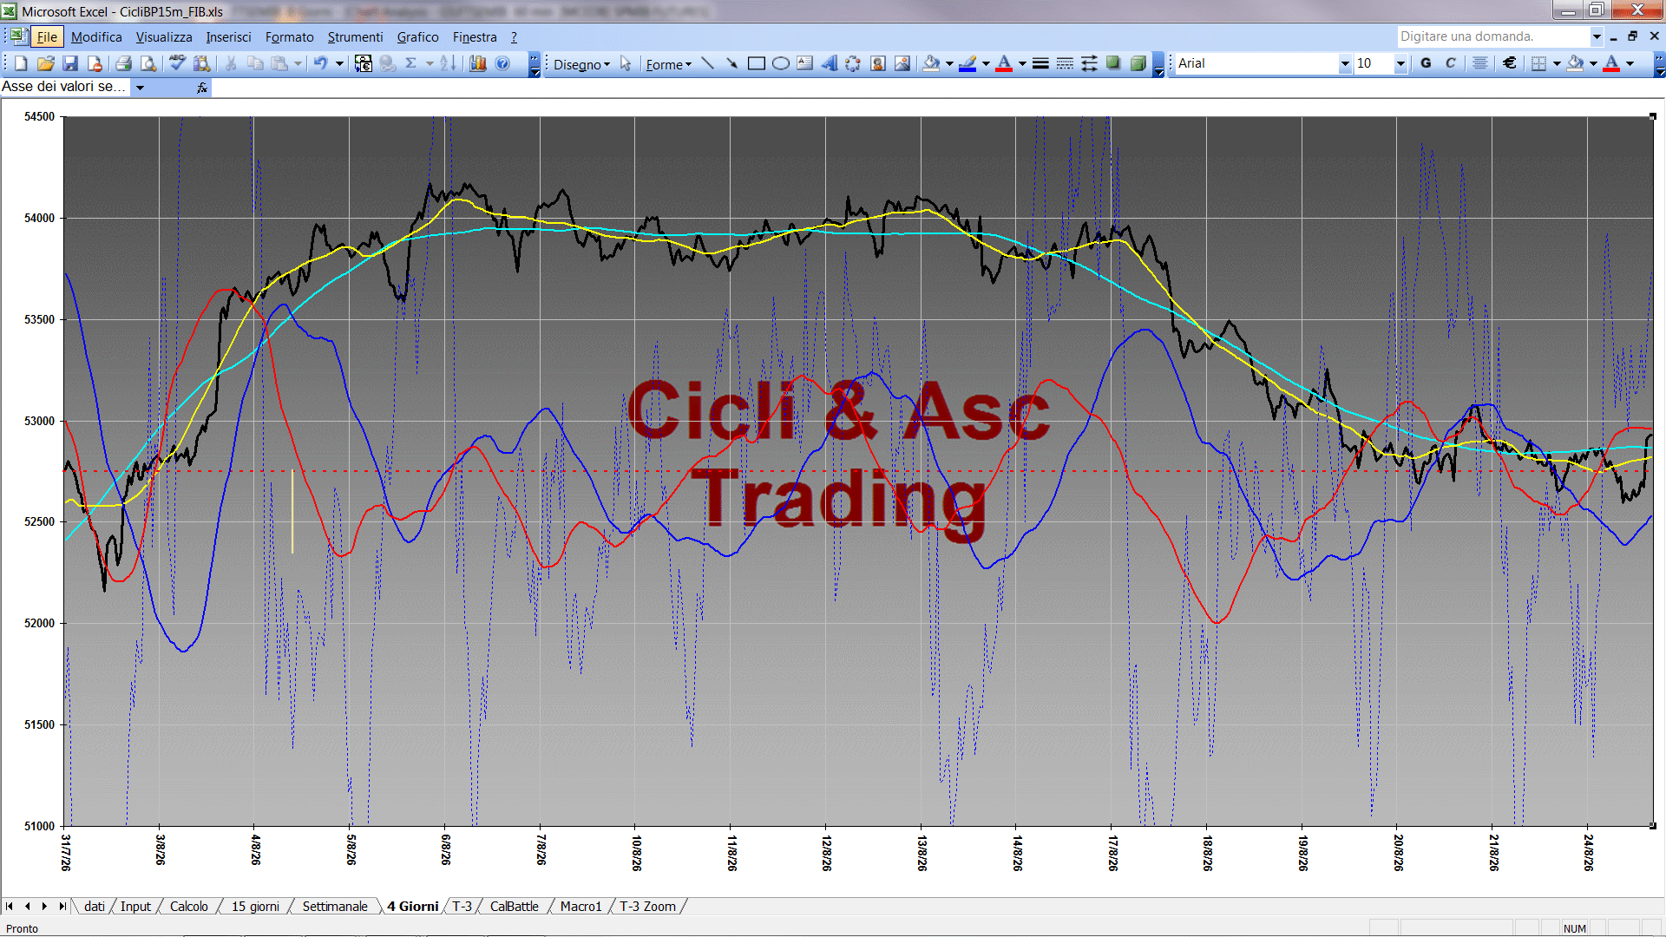Insert WordArt
This screenshot has height=937, width=1666.
[829, 63]
